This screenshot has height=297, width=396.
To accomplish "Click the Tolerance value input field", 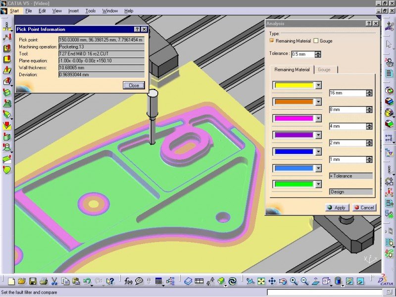I will [x=302, y=54].
